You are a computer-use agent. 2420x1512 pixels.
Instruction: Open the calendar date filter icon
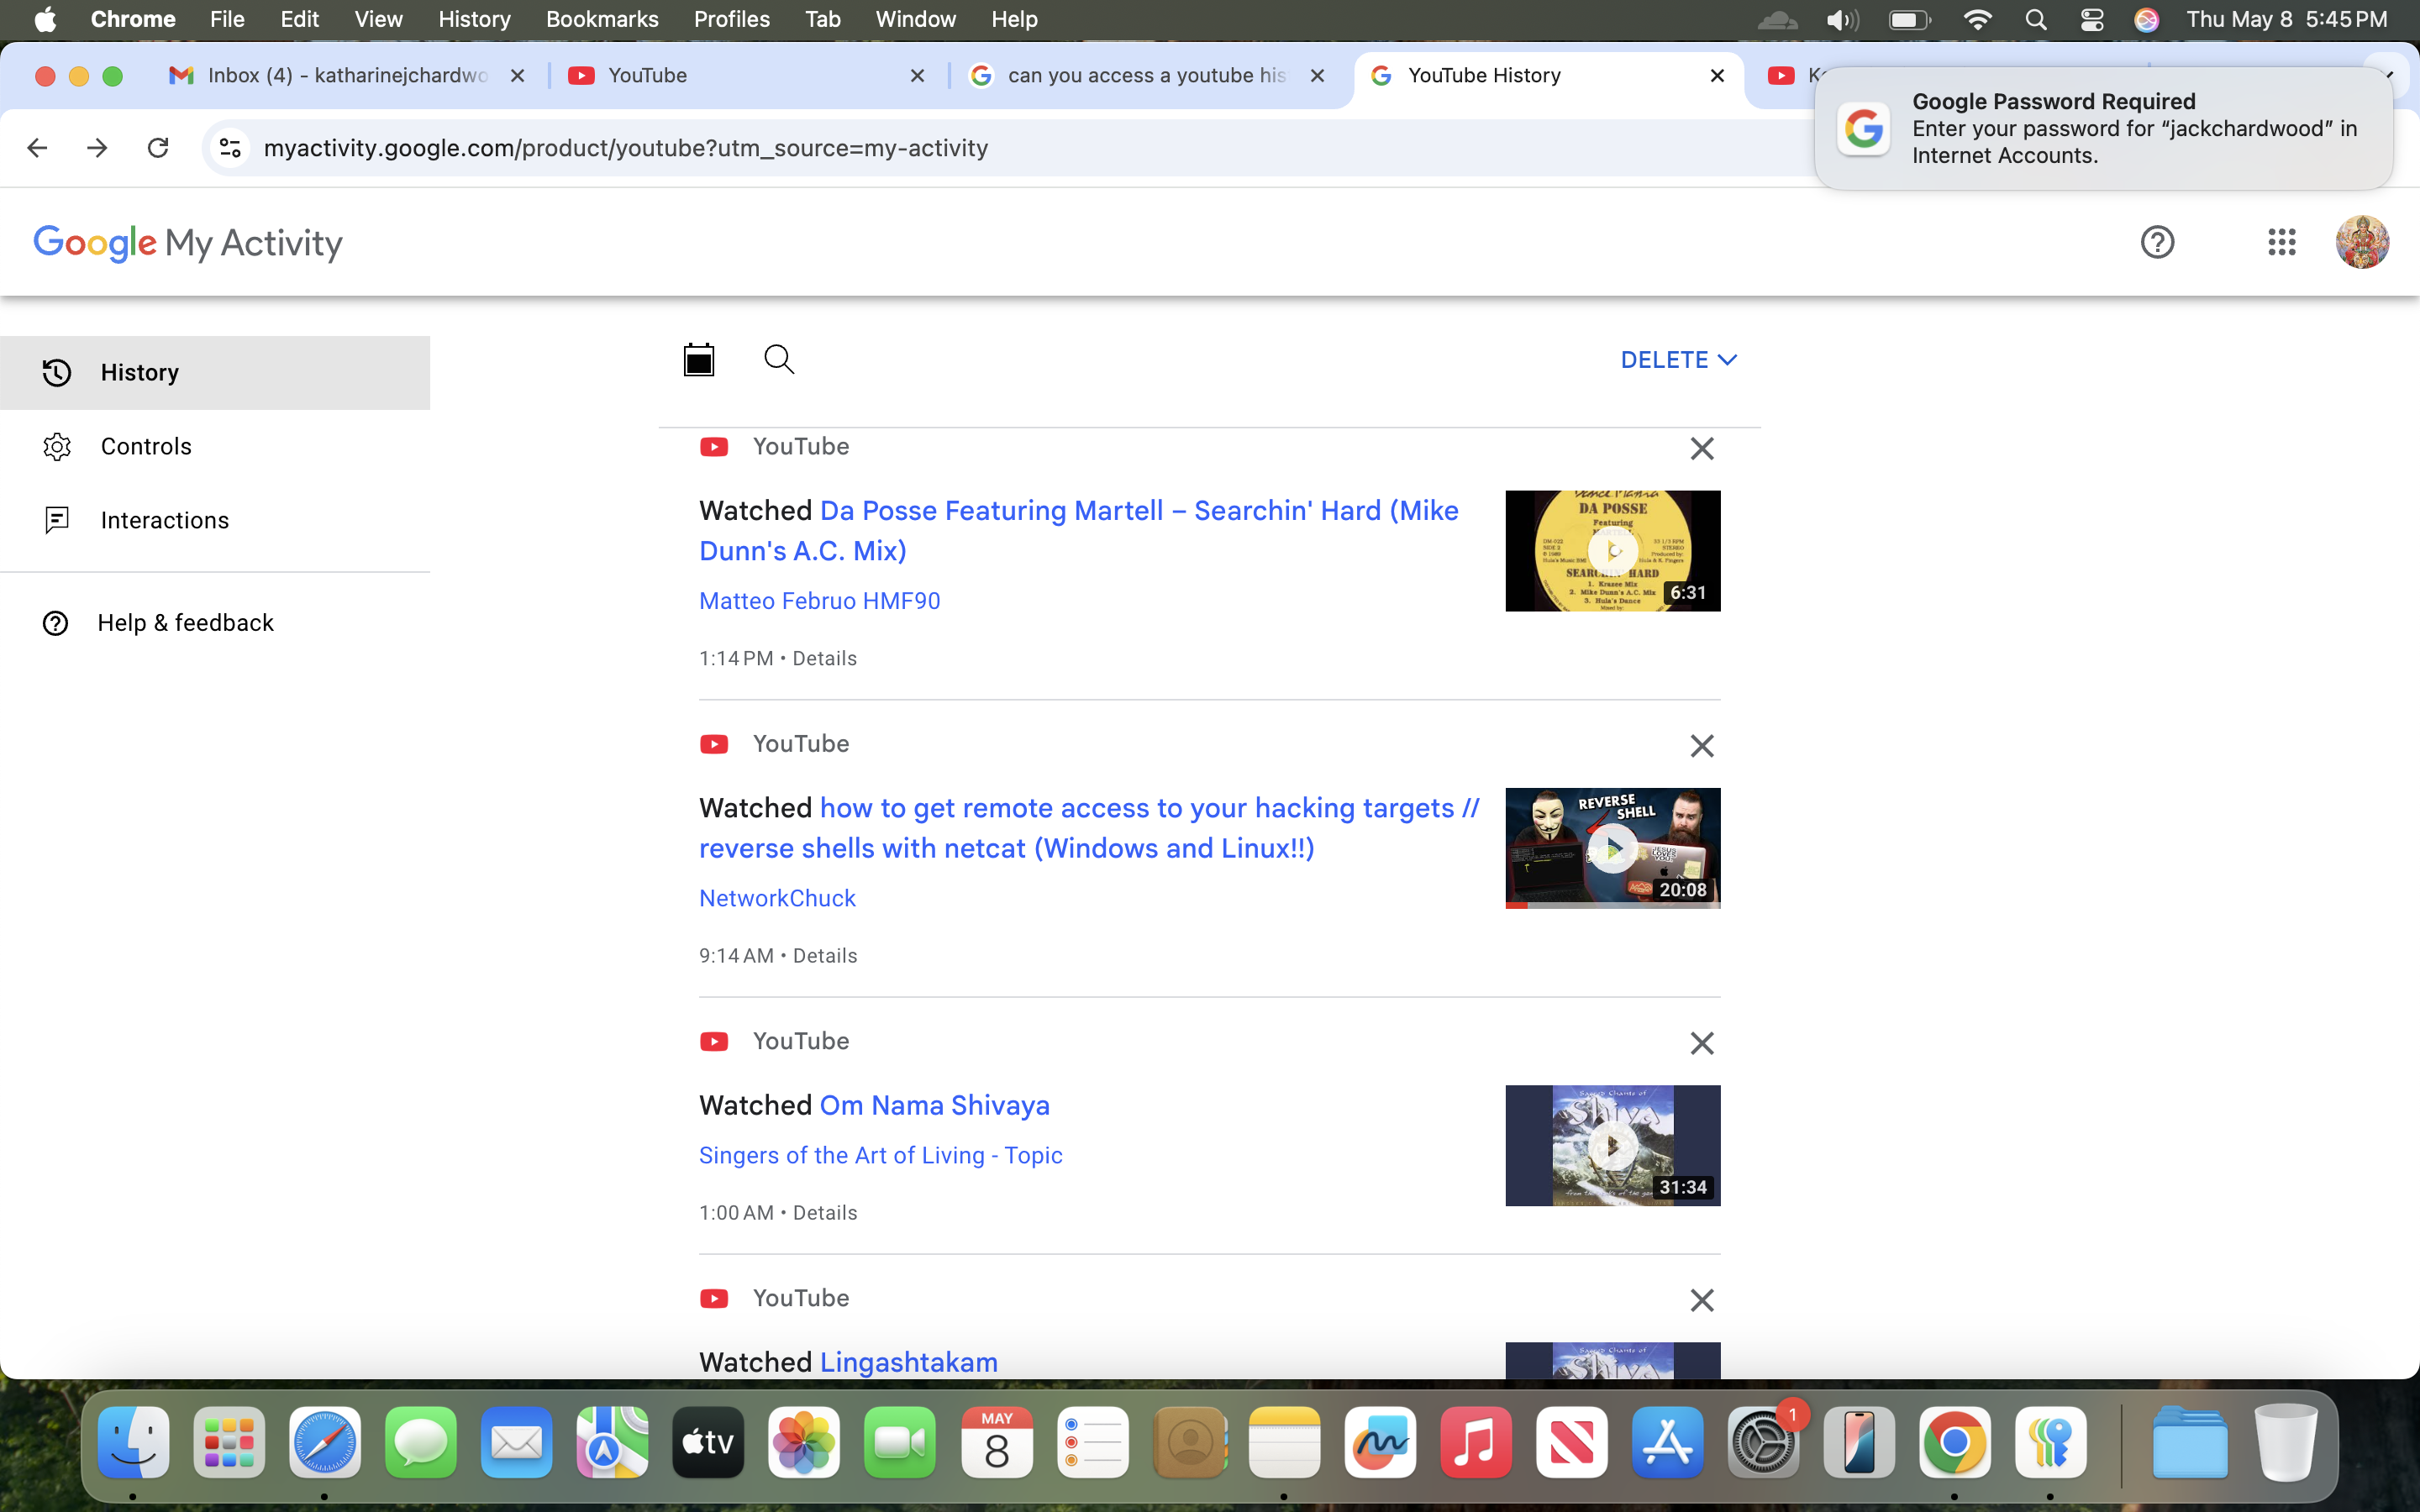[698, 359]
